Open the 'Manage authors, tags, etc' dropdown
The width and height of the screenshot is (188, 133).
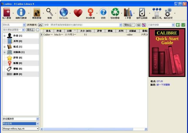click(x=21, y=128)
